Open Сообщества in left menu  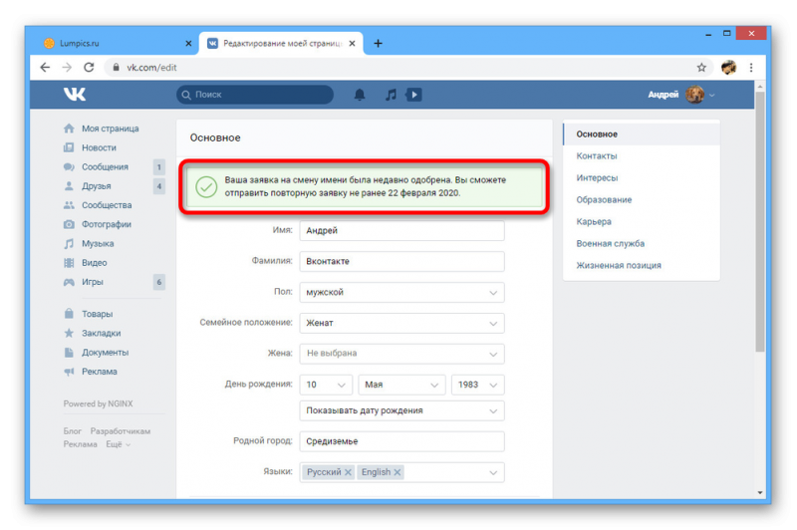pos(98,205)
